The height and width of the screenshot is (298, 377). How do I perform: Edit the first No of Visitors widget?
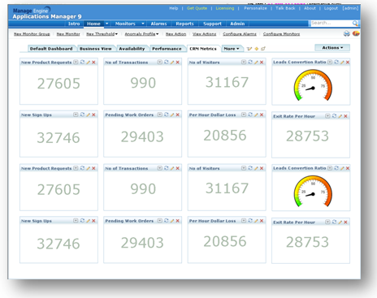point(256,63)
